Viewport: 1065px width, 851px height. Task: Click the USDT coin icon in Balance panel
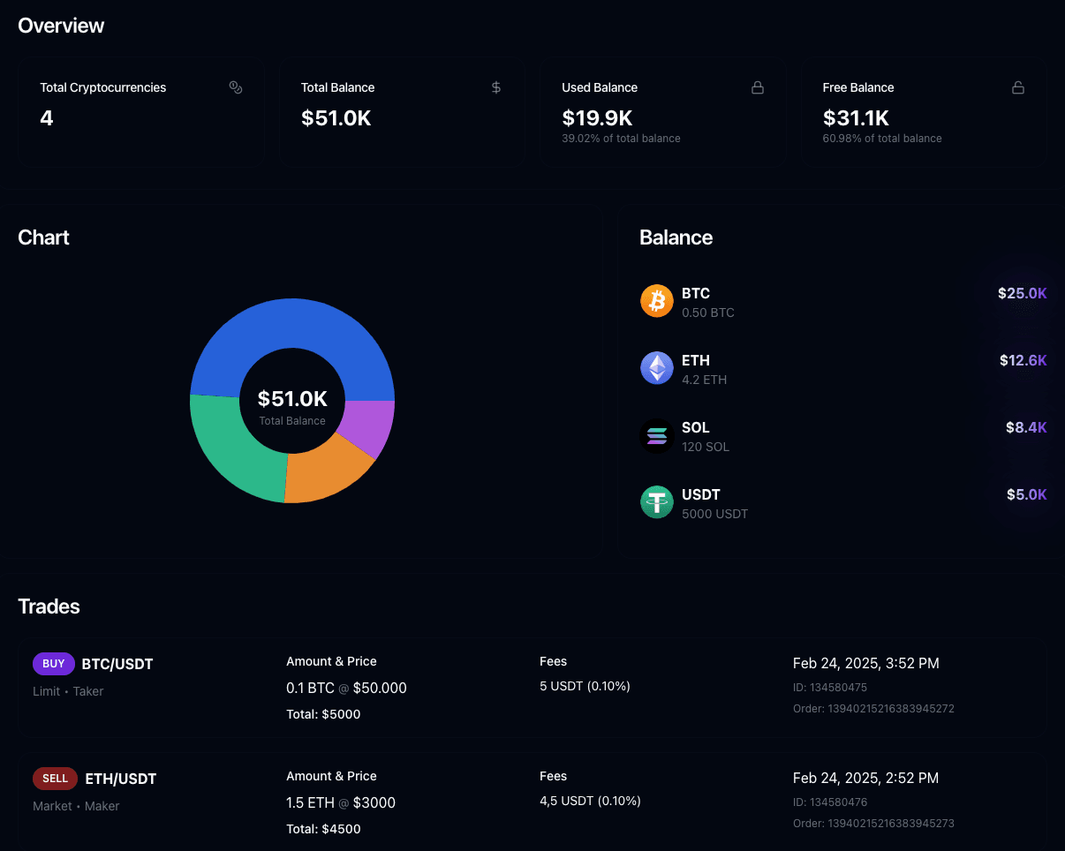click(x=656, y=502)
